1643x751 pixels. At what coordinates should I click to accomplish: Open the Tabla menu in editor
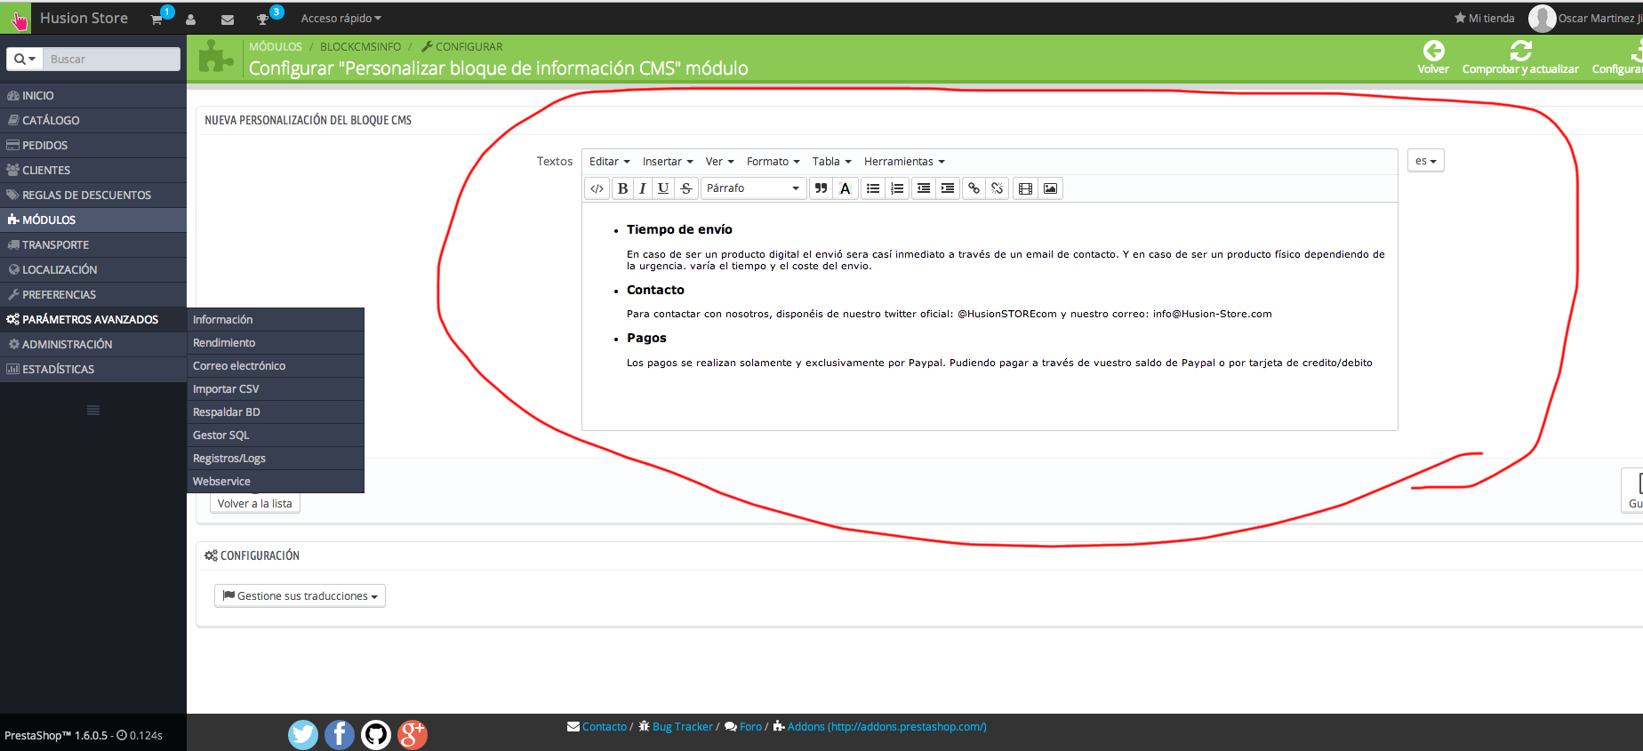831,162
